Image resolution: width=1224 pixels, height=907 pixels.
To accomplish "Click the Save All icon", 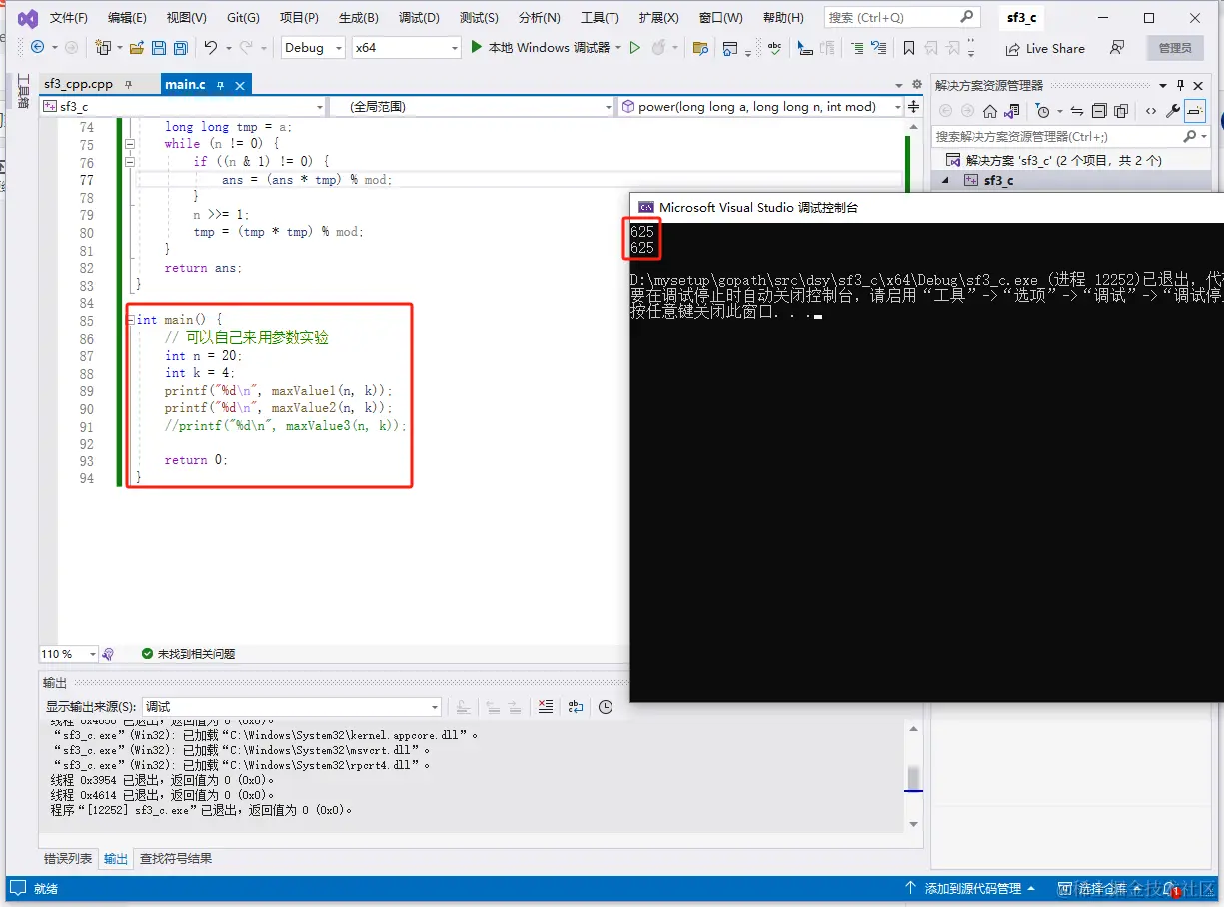I will 180,47.
